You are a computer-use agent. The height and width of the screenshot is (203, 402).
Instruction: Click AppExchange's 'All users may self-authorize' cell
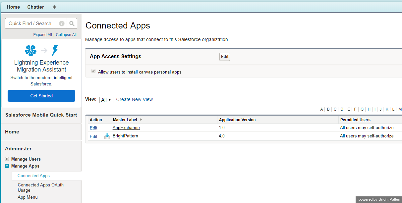[x=367, y=128]
